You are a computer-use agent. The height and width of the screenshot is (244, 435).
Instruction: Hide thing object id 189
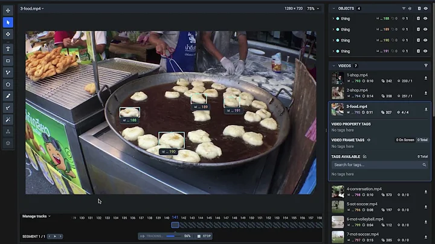425,30
